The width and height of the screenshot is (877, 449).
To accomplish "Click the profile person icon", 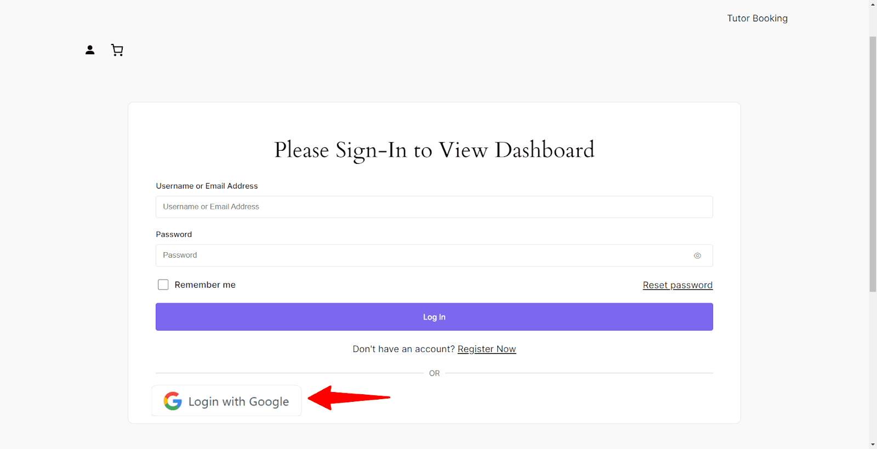I will click(89, 50).
